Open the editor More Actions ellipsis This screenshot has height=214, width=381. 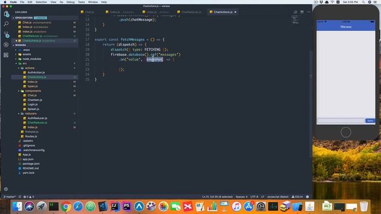point(309,12)
